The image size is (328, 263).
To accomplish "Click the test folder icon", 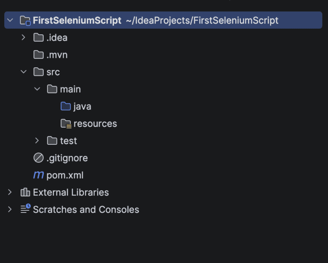I will pyautogui.click(x=52, y=141).
